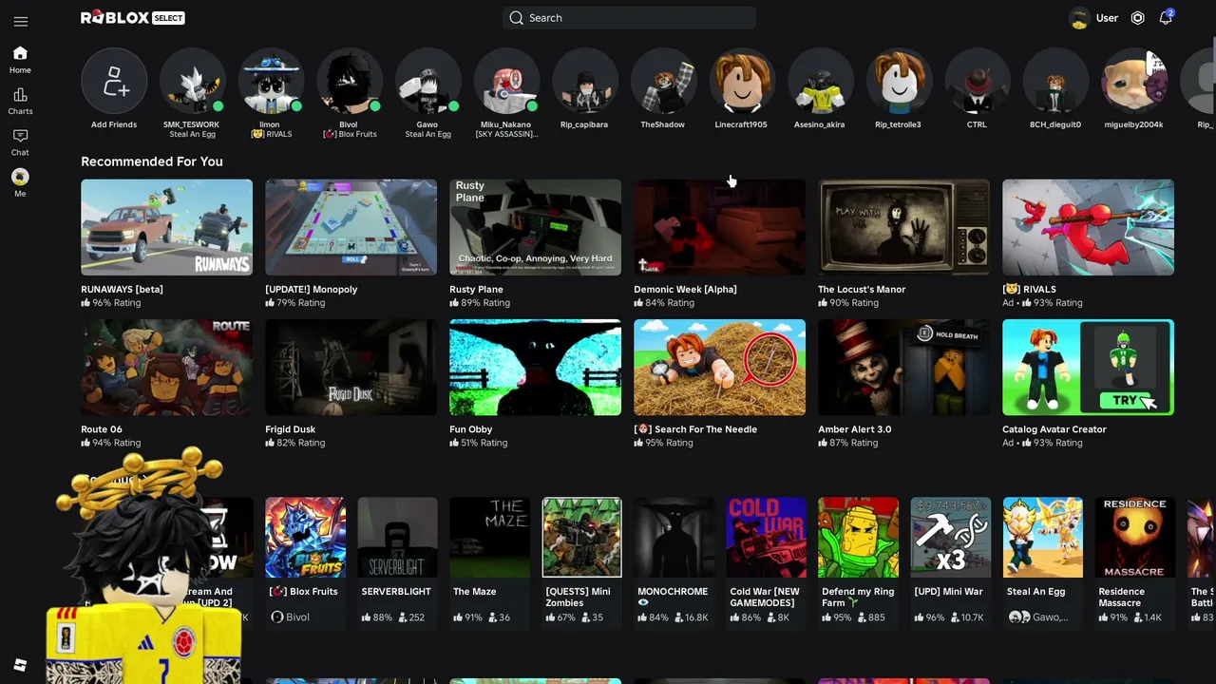
Task: Click the Add Friends button
Action: (114, 82)
